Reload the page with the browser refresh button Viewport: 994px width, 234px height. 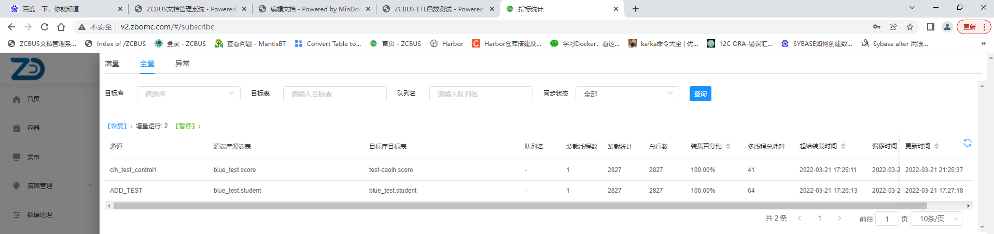pos(45,27)
